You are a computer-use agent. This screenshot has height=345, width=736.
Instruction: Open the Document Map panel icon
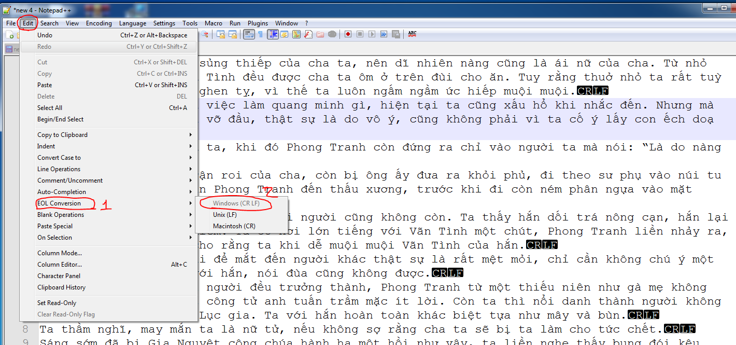[296, 34]
